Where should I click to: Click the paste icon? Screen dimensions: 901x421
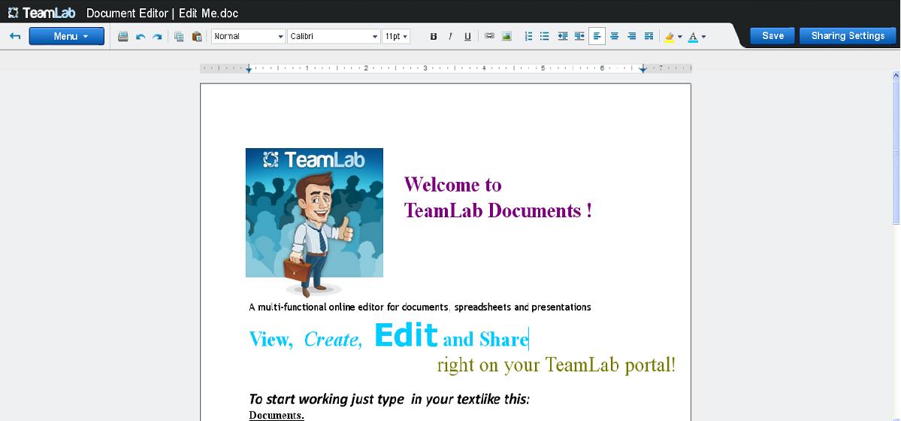coord(197,36)
